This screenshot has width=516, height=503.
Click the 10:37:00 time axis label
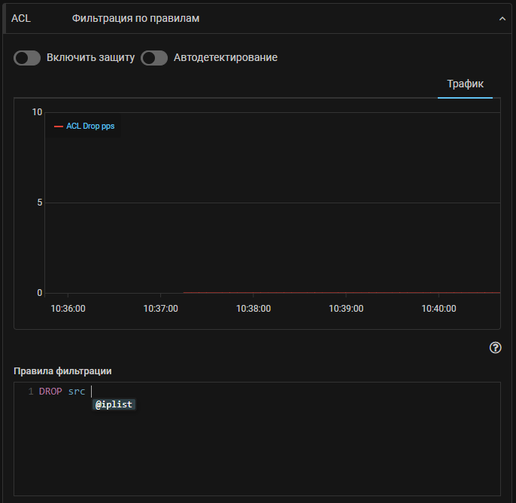point(160,309)
